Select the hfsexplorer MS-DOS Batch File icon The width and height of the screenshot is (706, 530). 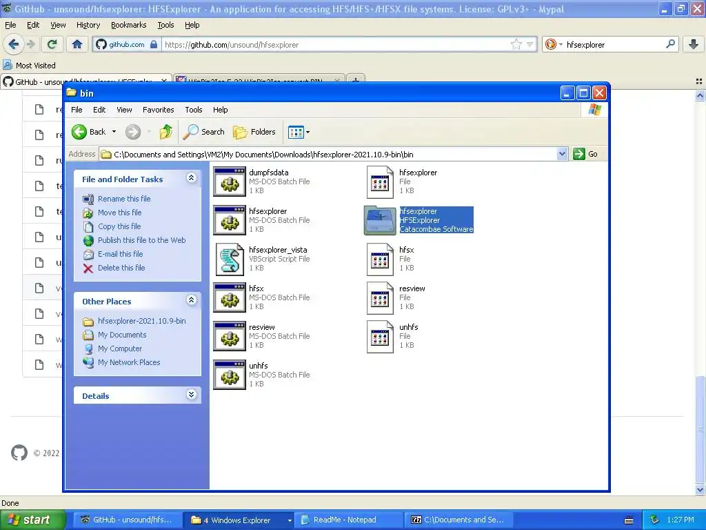pyautogui.click(x=230, y=220)
